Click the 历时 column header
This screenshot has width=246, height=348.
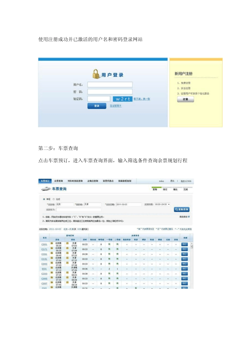[x=85, y=240]
